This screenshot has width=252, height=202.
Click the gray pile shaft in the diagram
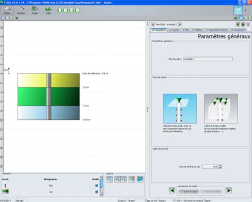point(49,96)
